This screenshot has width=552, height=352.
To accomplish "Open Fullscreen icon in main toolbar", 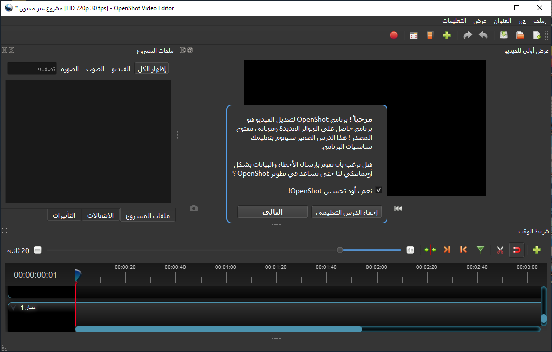I will tap(414, 35).
